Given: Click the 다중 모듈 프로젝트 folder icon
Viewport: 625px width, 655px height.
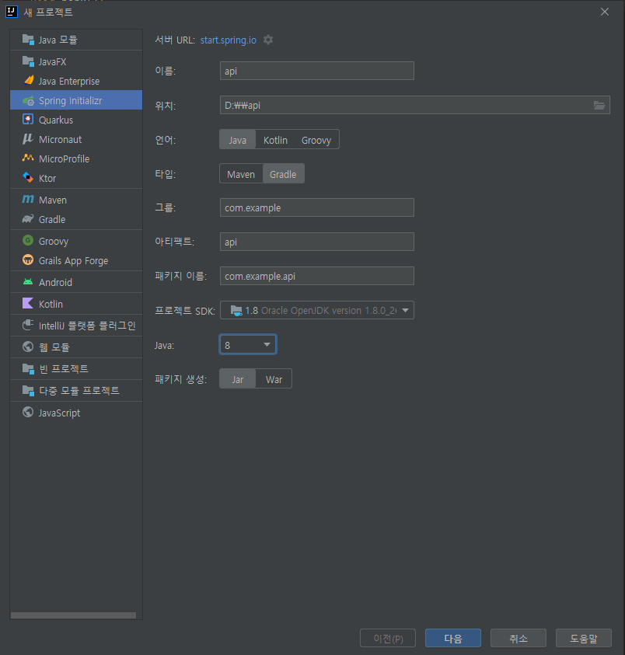Looking at the screenshot, I should point(28,390).
